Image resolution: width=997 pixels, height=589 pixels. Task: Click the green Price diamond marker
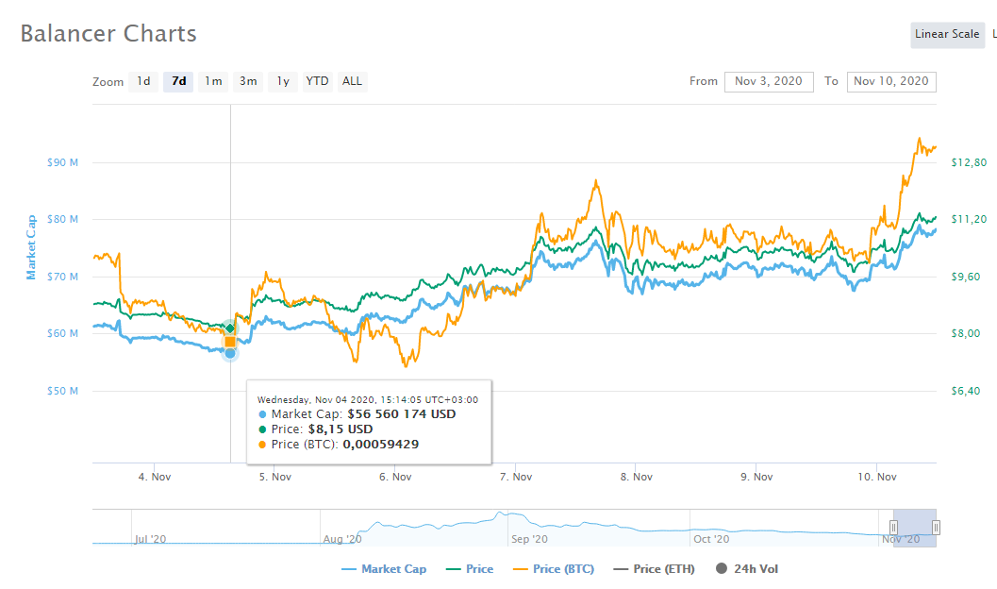coord(230,328)
